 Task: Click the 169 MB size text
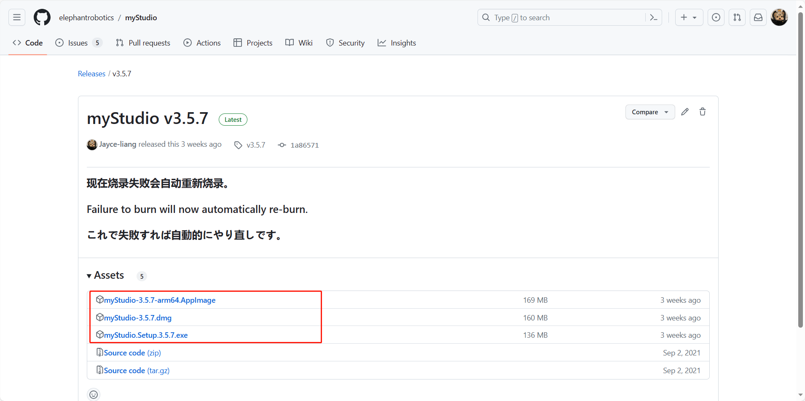[x=535, y=300]
